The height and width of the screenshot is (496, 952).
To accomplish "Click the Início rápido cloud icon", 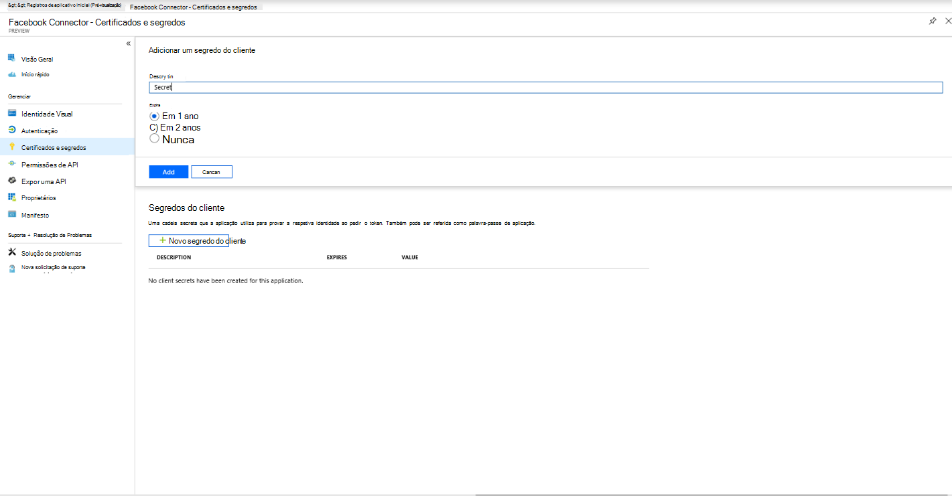I will click(x=11, y=74).
